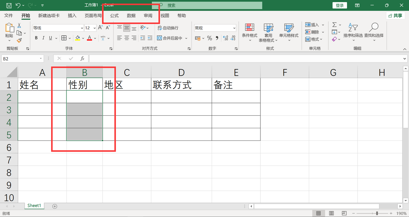Toggle Italic formatting
Image resolution: width=409 pixels, height=217 pixels.
(x=44, y=38)
